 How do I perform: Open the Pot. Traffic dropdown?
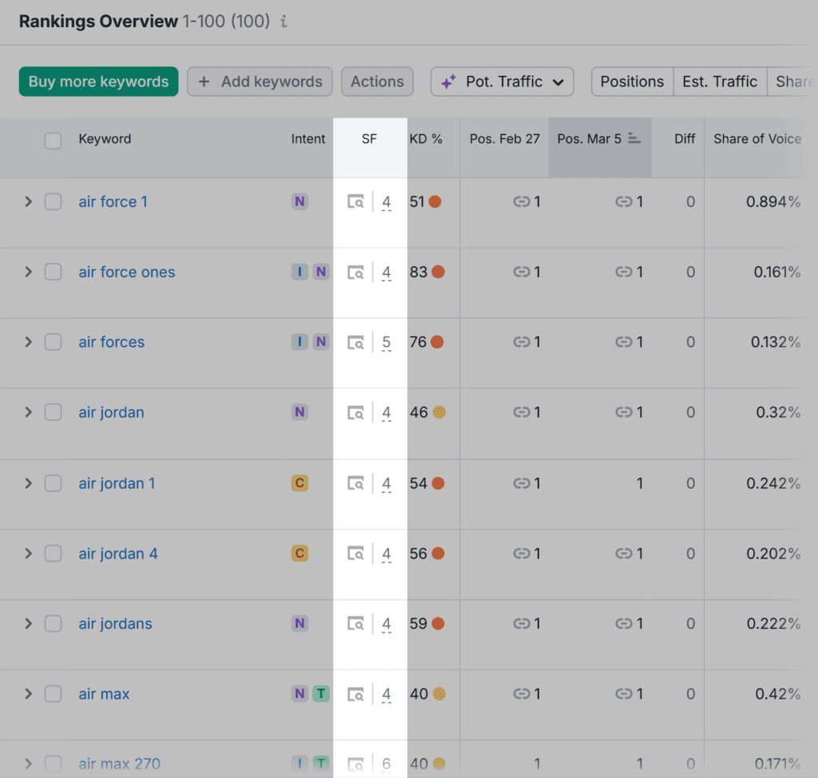click(x=502, y=81)
